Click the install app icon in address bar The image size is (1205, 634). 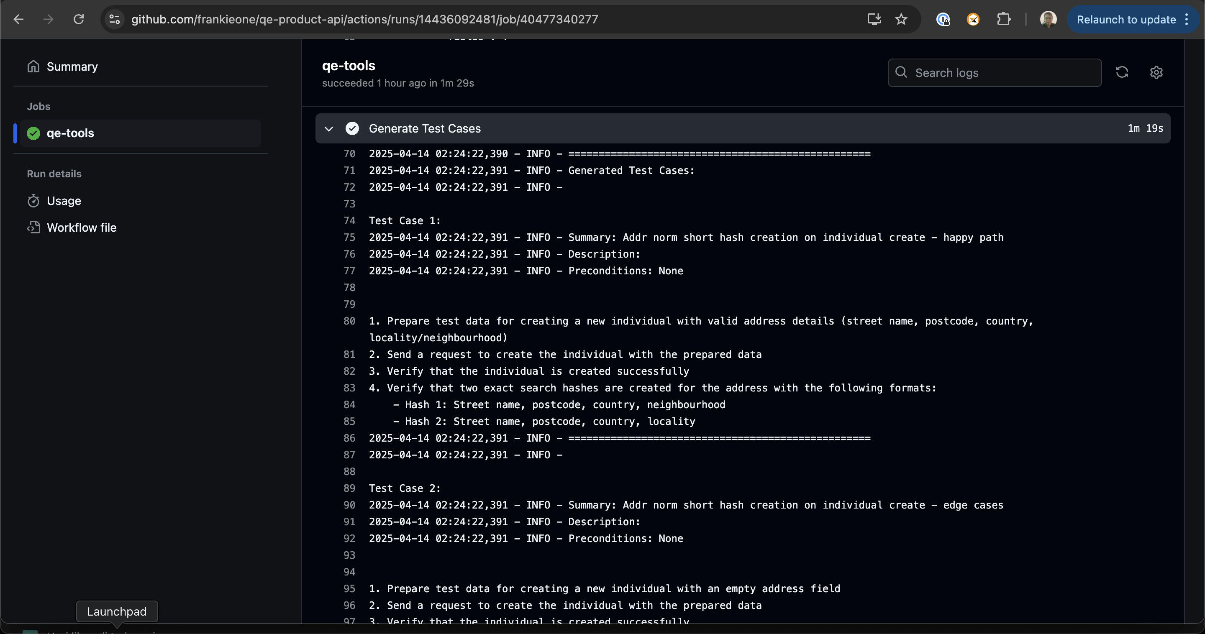[874, 19]
